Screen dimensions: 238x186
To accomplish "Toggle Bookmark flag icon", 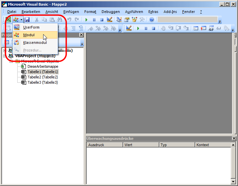I will pos(91,28).
